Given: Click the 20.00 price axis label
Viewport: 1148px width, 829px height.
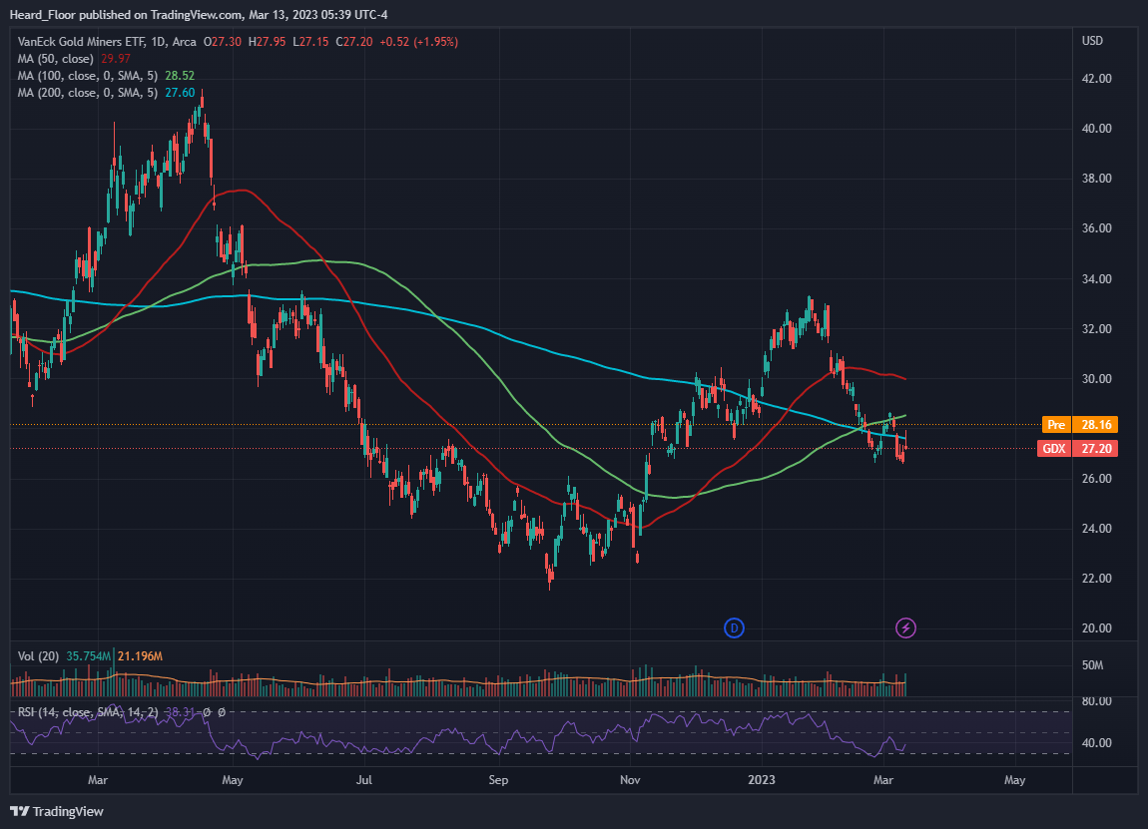Looking at the screenshot, I should [x=1097, y=627].
